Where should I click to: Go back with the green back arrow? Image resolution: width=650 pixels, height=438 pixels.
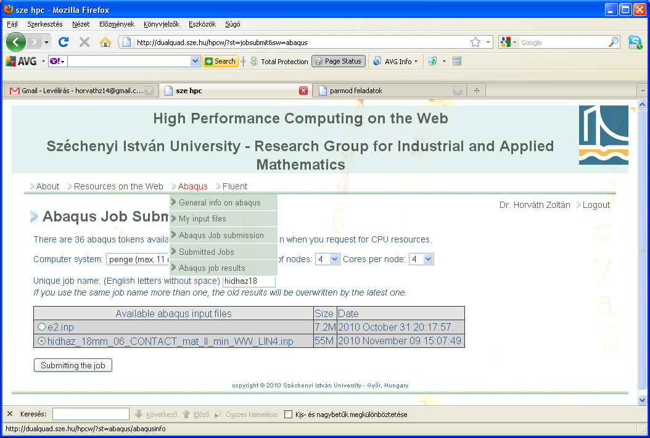16,42
